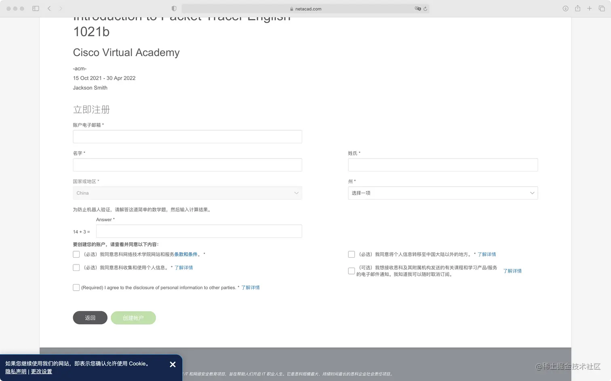
Task: Check the transfer outside mainland China box
Action: click(352, 254)
